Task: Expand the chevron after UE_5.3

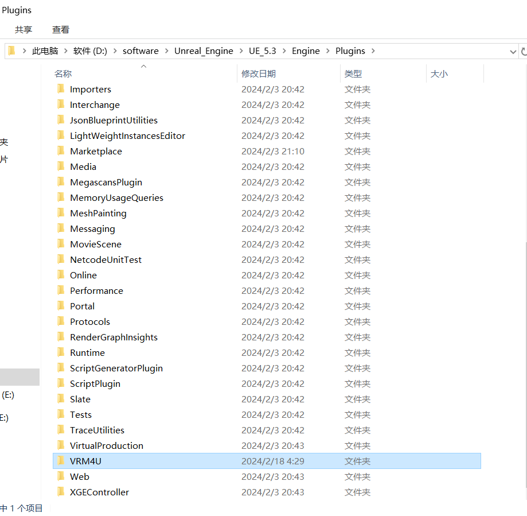Action: [x=284, y=51]
